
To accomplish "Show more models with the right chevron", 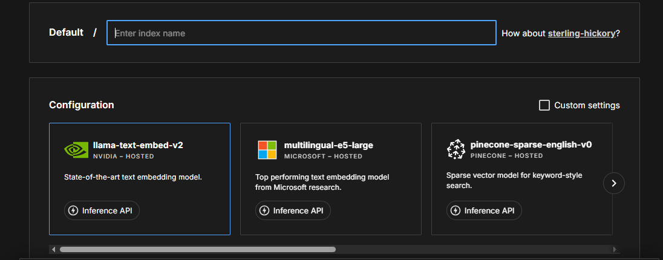I will 614,183.
